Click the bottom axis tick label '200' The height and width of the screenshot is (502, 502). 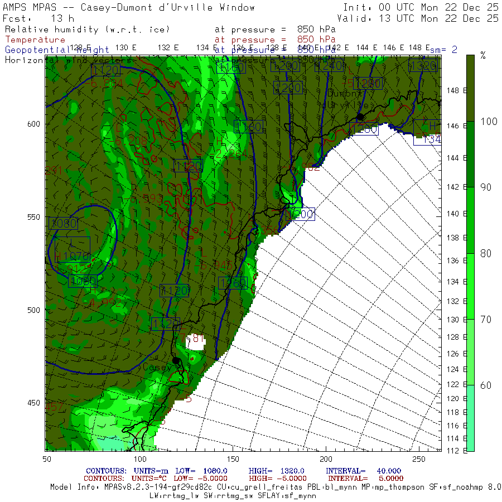pyautogui.click(x=326, y=459)
